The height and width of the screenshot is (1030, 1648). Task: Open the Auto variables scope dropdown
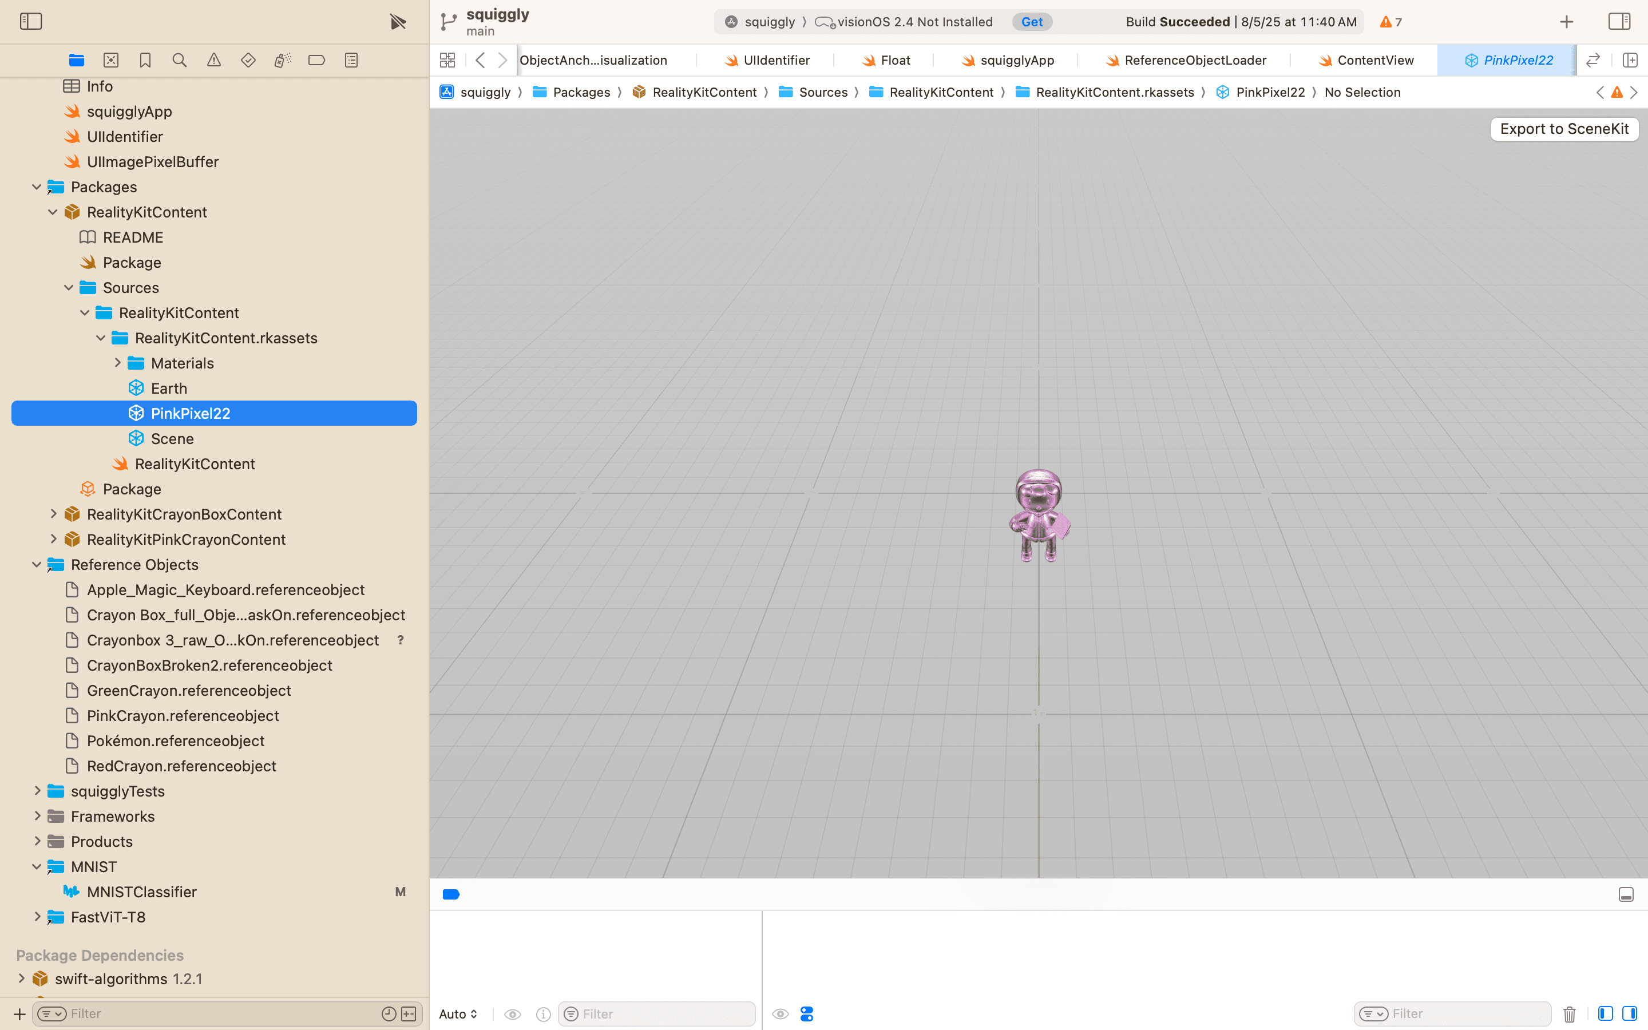pos(458,1013)
